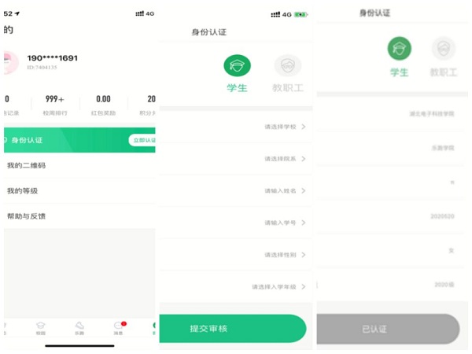
Task: Tap the 教职工 icon in the right screen
Action: (x=444, y=48)
